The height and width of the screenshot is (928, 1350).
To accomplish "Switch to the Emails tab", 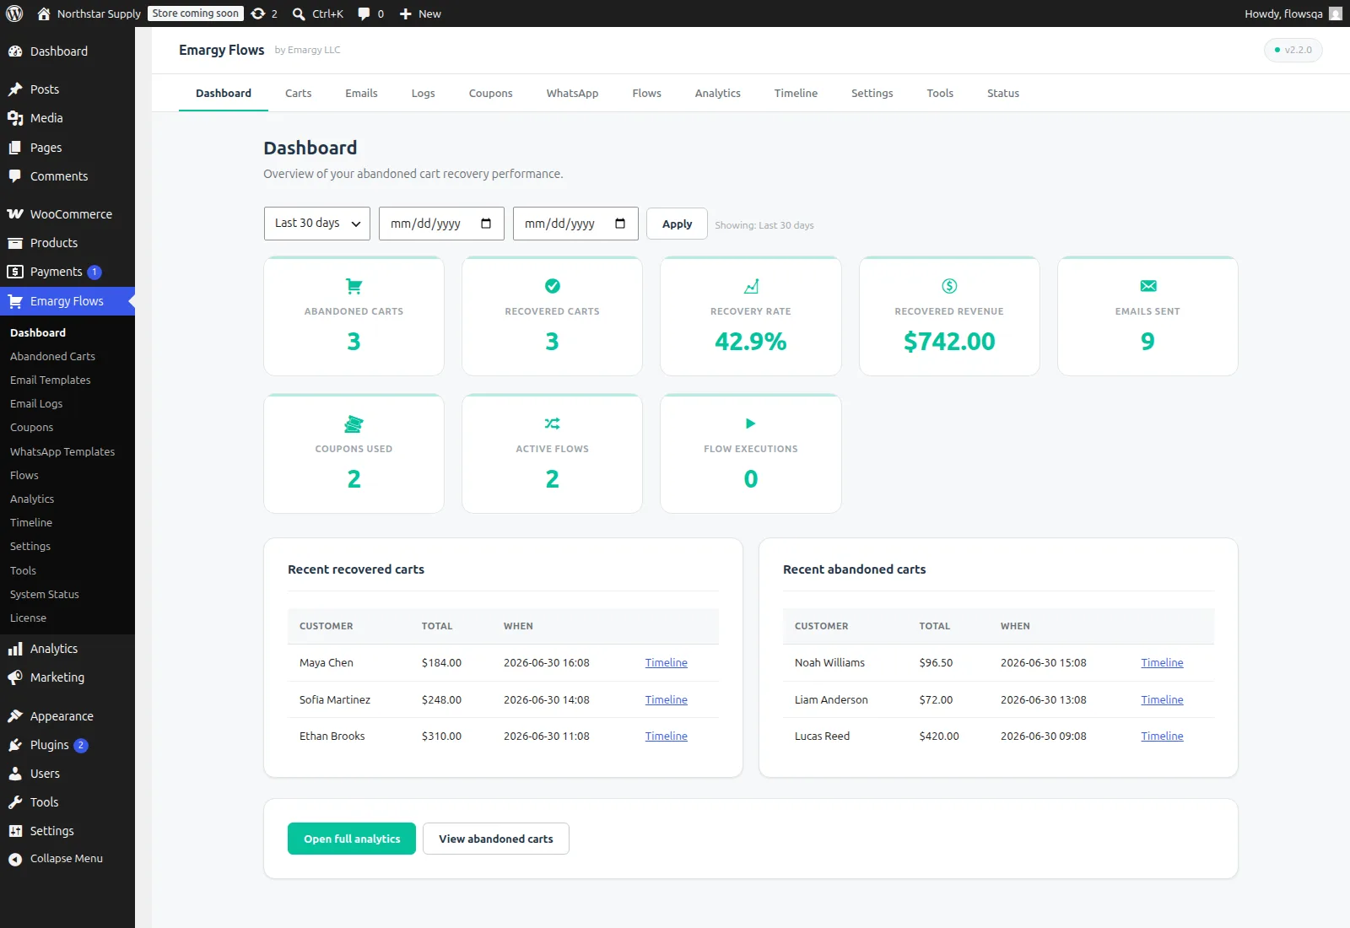I will [x=361, y=93].
